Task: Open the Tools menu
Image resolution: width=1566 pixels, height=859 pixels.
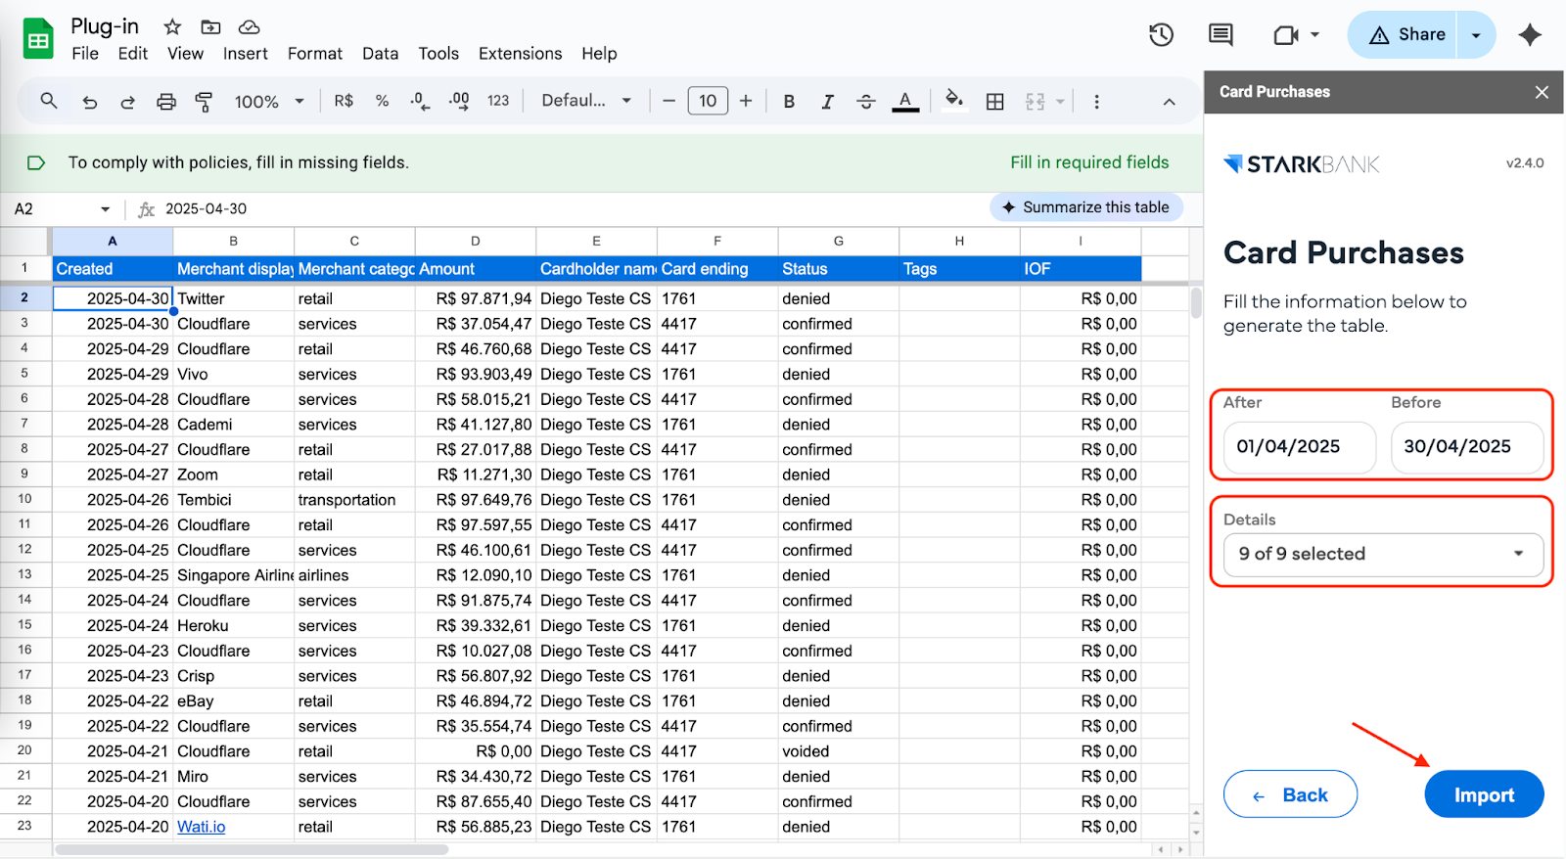Action: pos(438,54)
